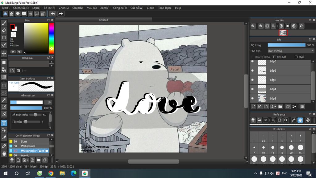Hide layer Lớp5

[x=252, y=61]
